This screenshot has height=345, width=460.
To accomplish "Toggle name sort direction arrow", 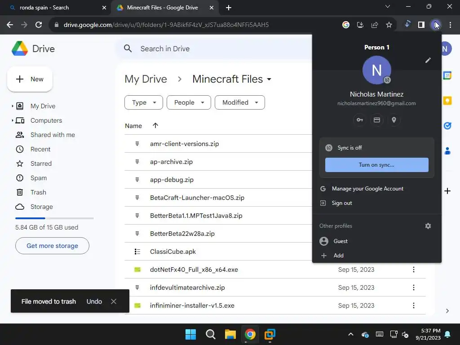I will [155, 126].
